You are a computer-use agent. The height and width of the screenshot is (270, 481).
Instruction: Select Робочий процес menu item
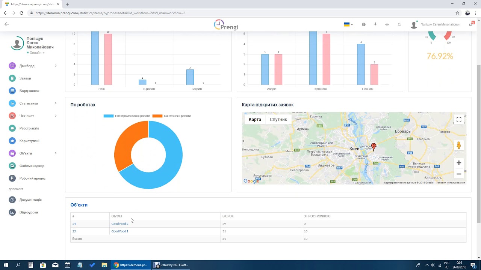32,178
